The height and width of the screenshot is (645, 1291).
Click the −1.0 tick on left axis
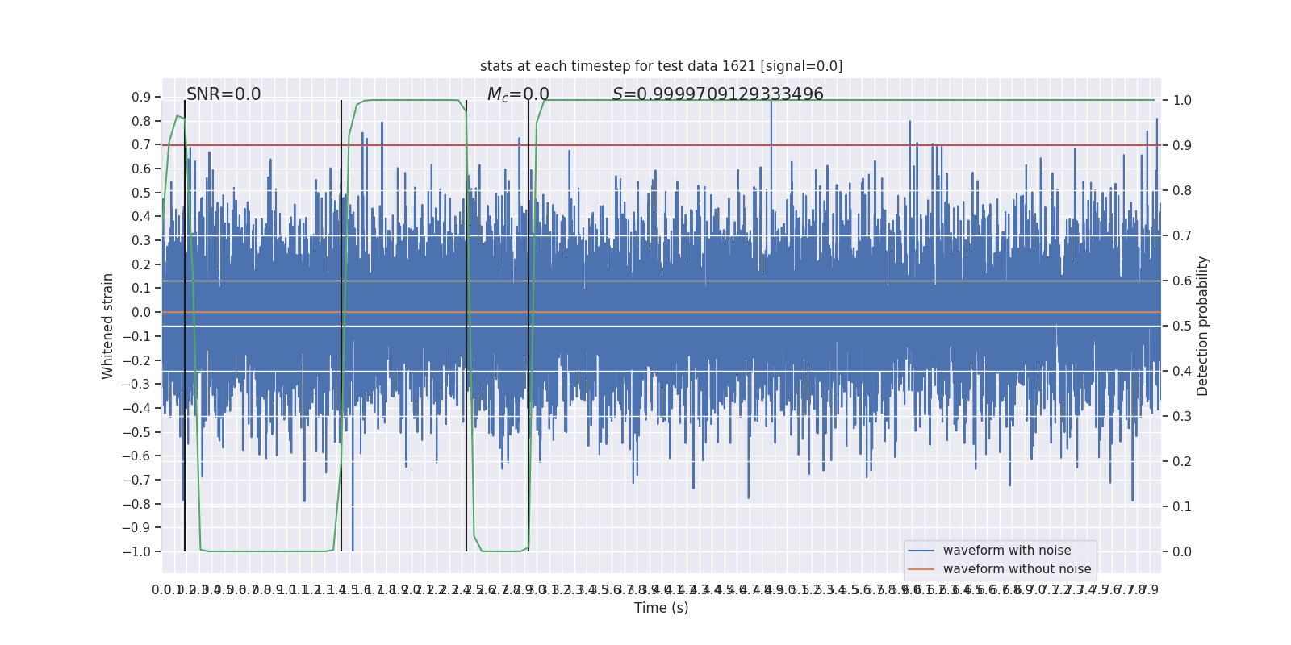click(x=136, y=551)
